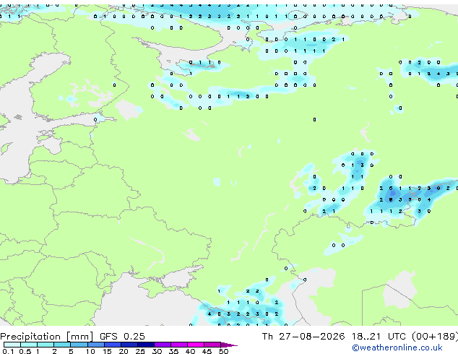458x354 pixels.
Task: Select the legend label "0.1"
Action: coord(8,351)
